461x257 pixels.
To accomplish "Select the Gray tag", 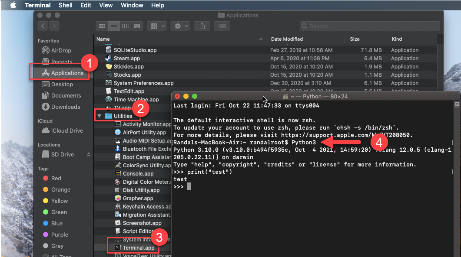I will 53,246.
